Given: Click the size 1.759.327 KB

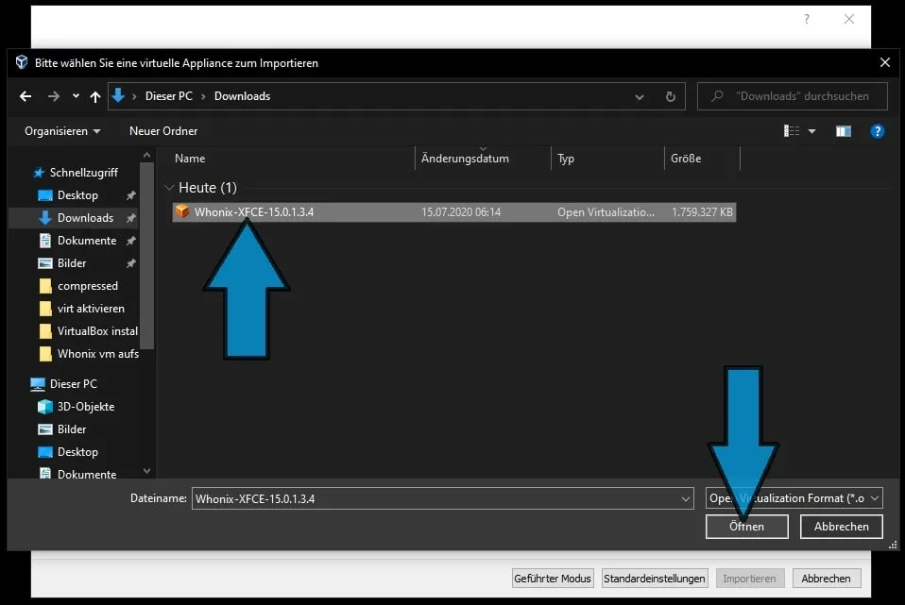Looking at the screenshot, I should click(702, 212).
